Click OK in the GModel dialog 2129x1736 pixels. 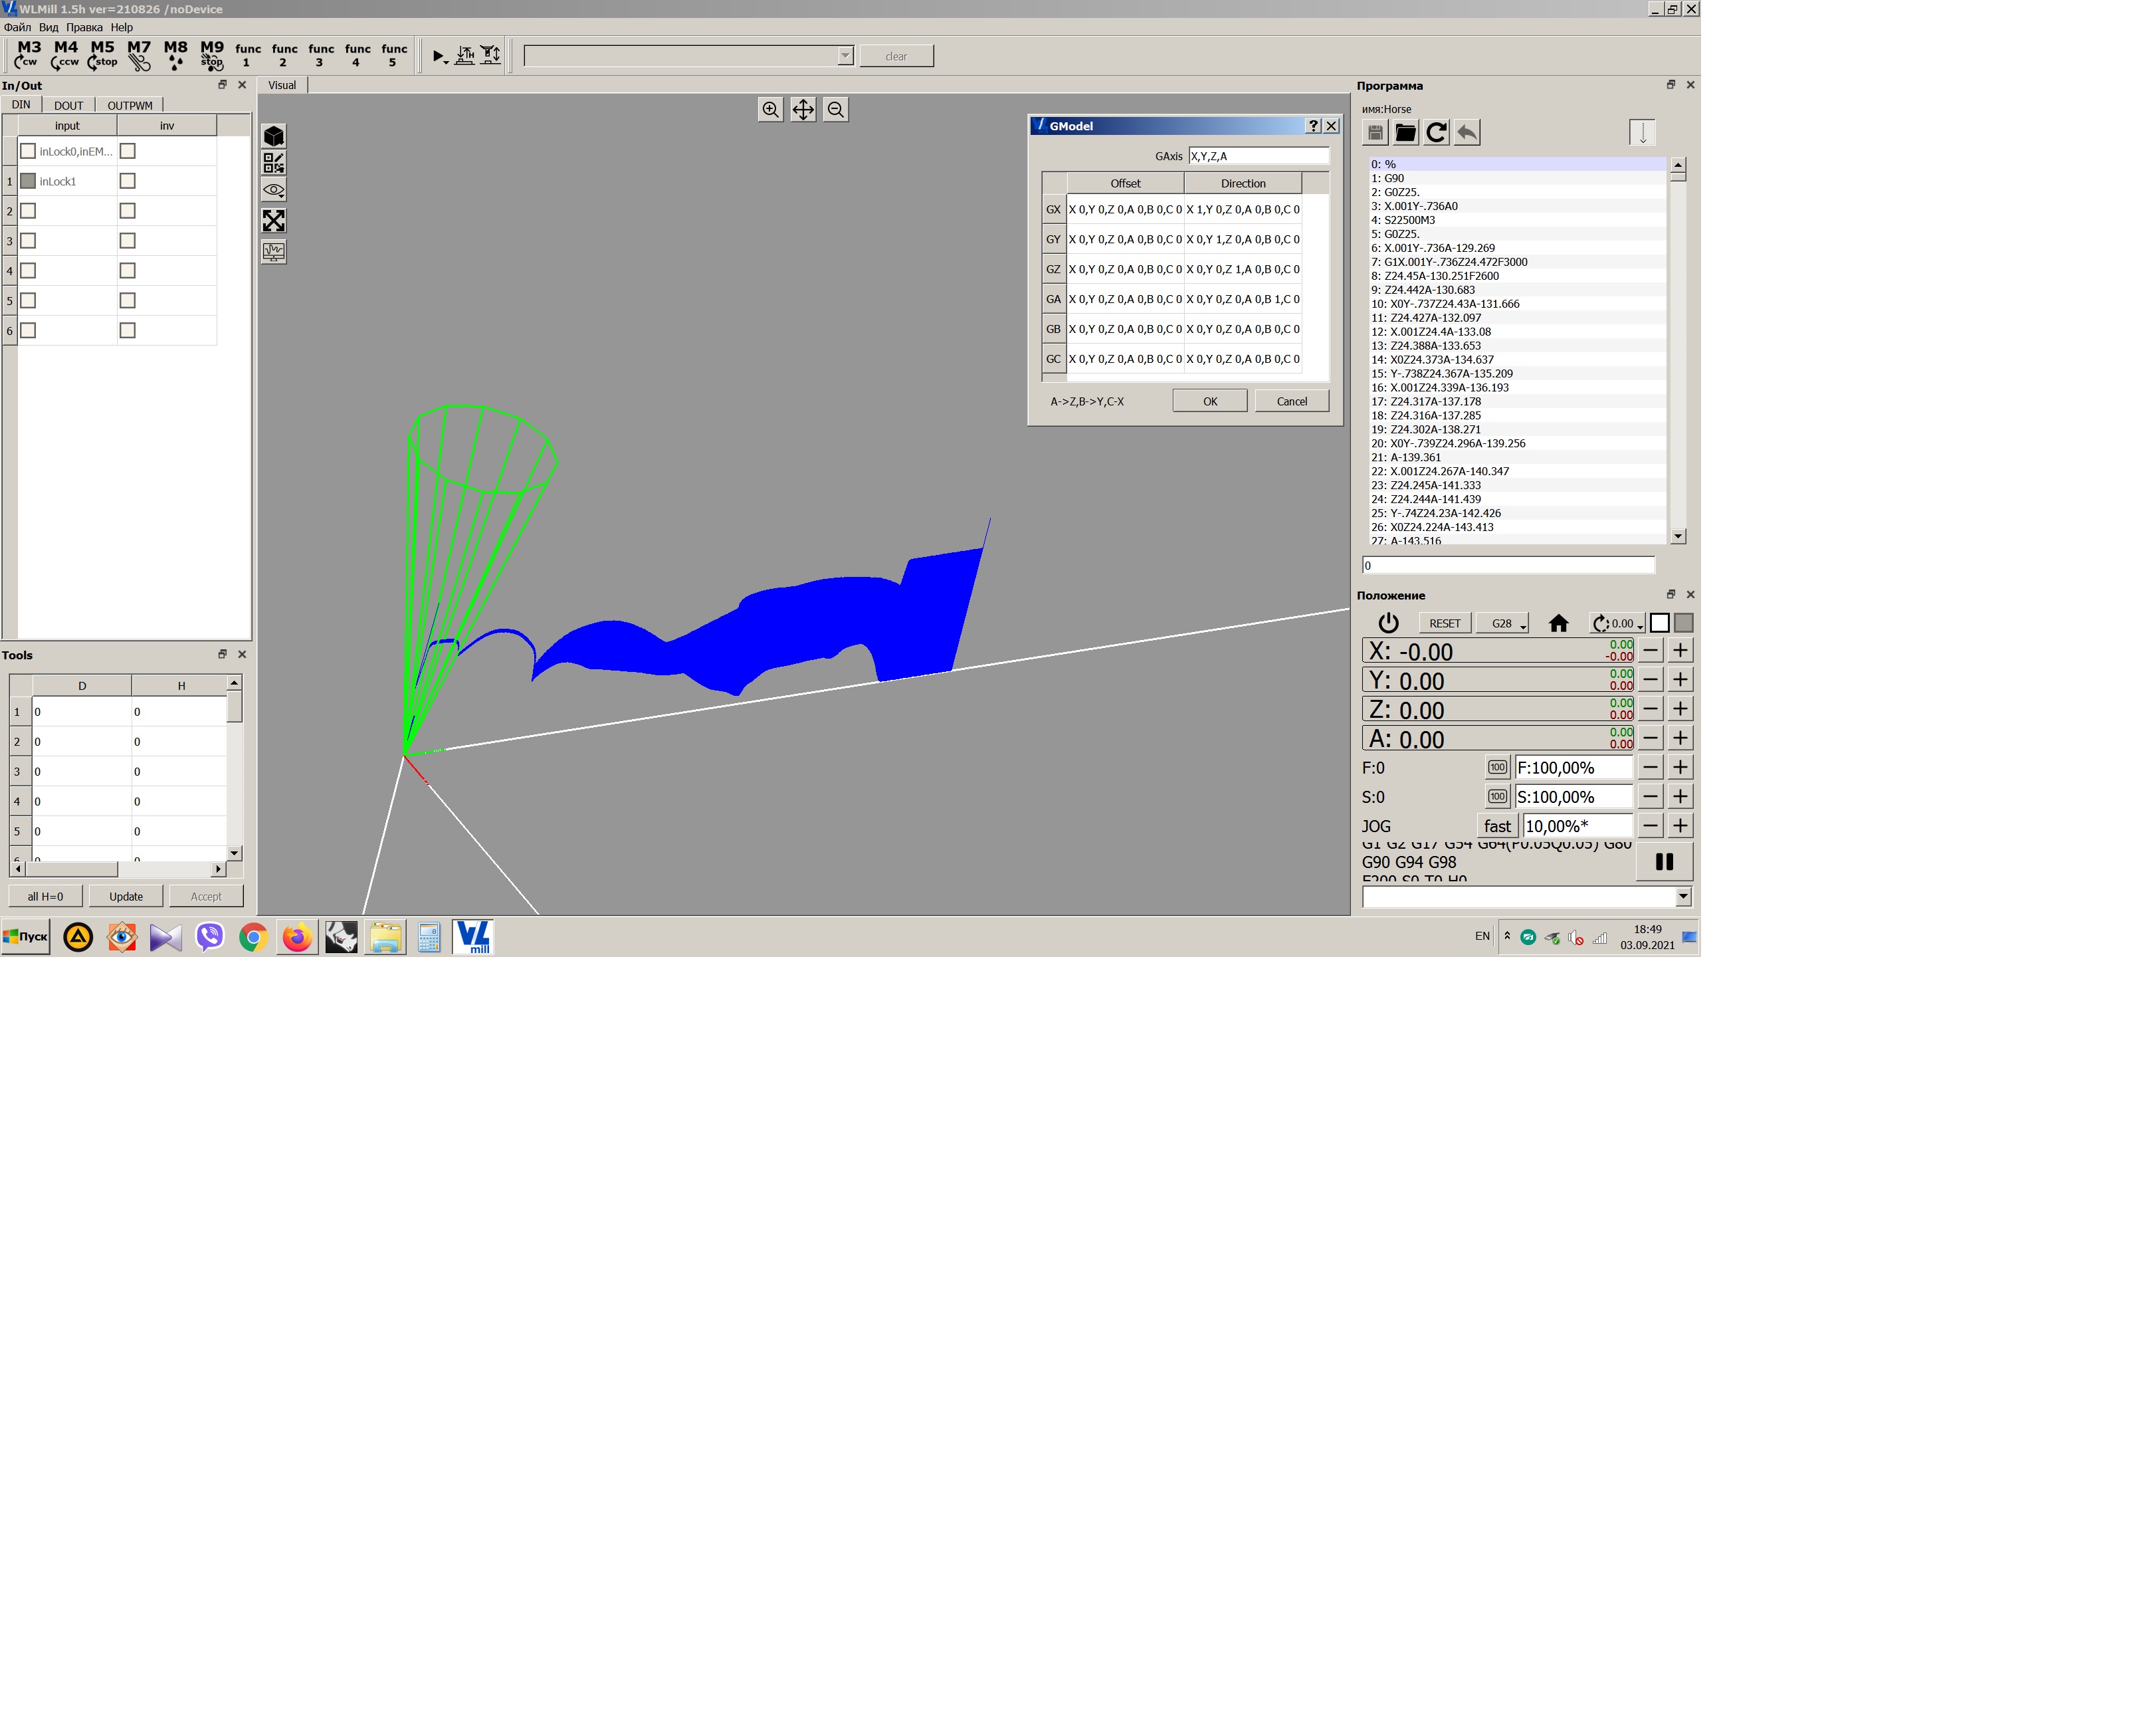pos(1209,401)
